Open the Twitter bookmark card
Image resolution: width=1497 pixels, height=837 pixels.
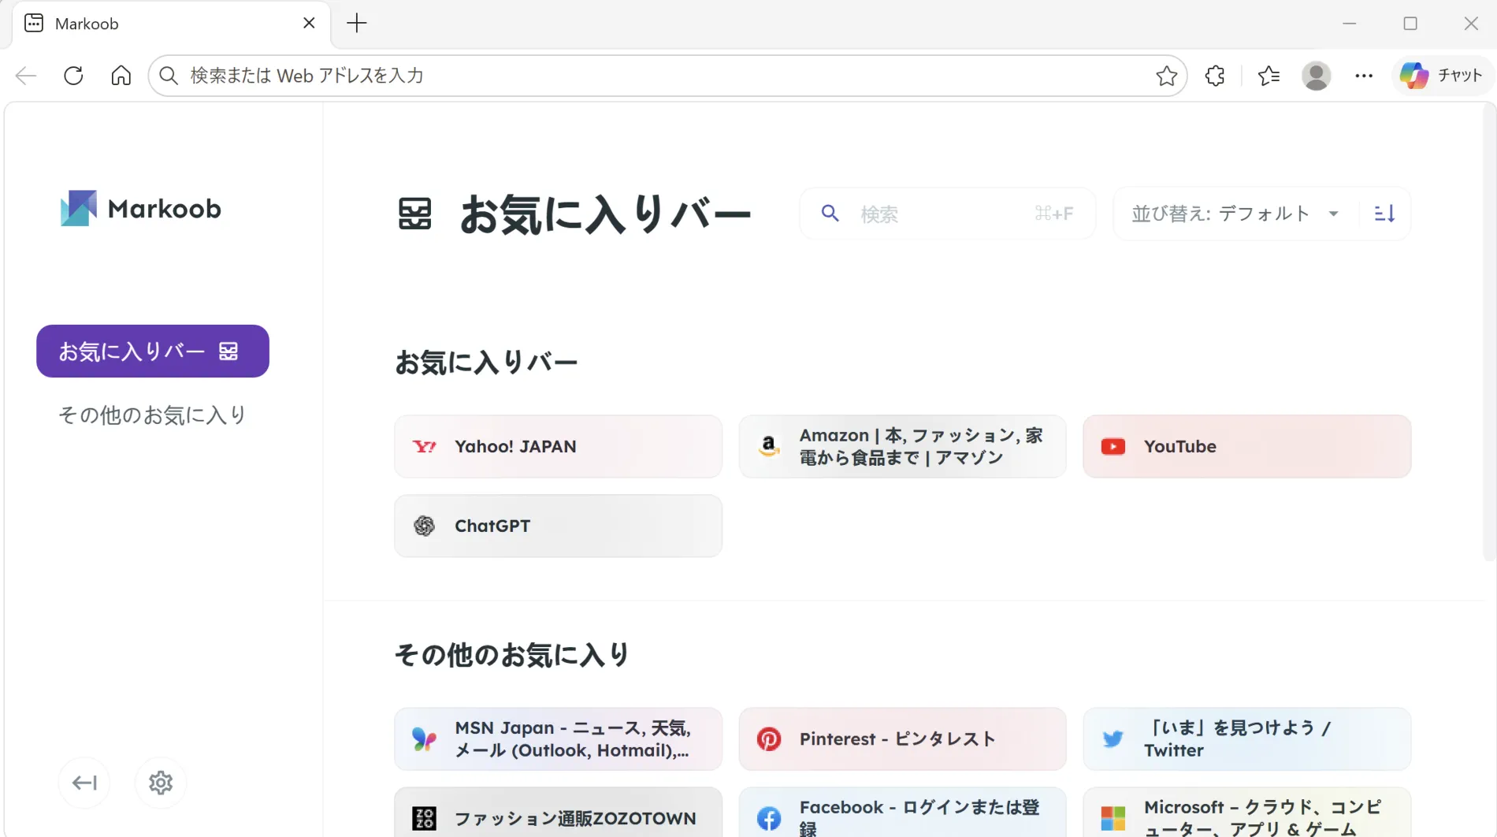pyautogui.click(x=1247, y=738)
